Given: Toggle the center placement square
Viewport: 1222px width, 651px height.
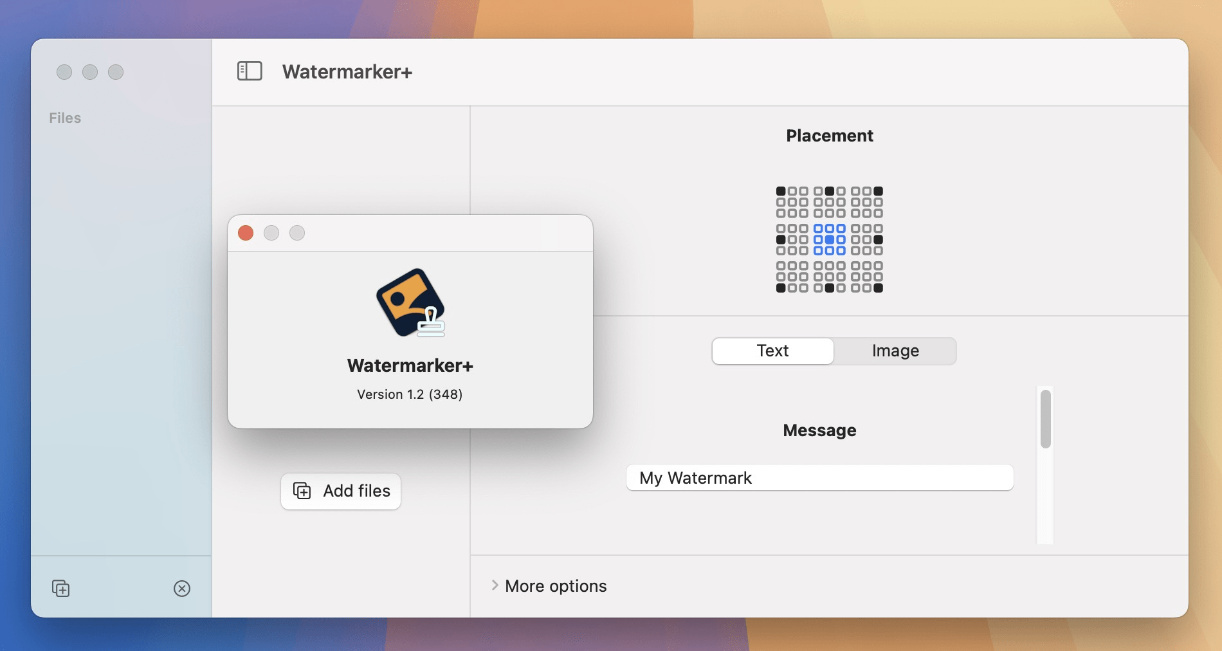Looking at the screenshot, I should [x=830, y=239].
